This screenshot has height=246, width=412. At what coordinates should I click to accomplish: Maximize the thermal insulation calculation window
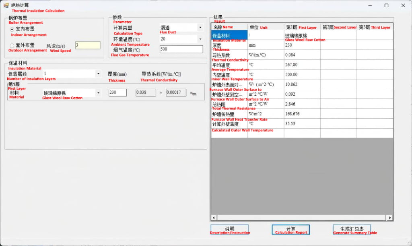(386, 5)
